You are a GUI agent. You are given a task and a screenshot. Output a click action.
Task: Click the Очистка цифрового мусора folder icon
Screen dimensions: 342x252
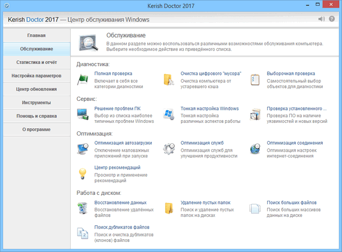pyautogui.click(x=169, y=79)
